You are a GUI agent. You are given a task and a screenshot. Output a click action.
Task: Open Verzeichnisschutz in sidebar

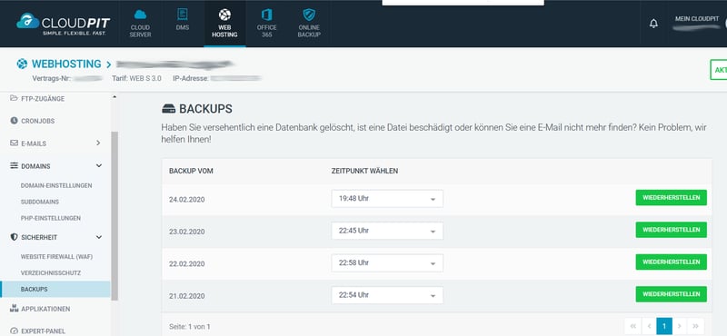(51, 273)
